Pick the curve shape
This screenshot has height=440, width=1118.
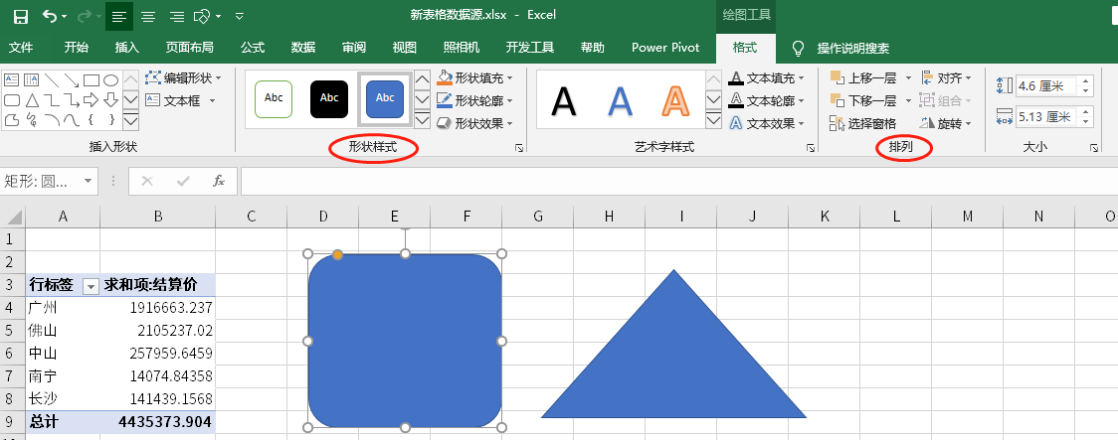[72, 119]
